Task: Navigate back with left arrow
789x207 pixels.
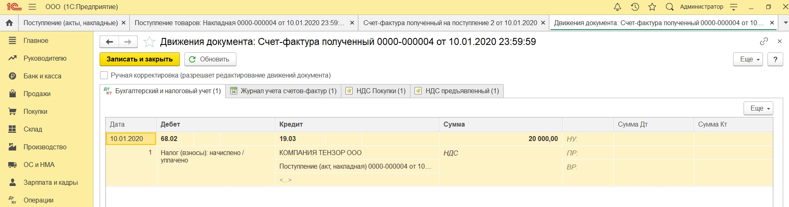Action: [109, 42]
